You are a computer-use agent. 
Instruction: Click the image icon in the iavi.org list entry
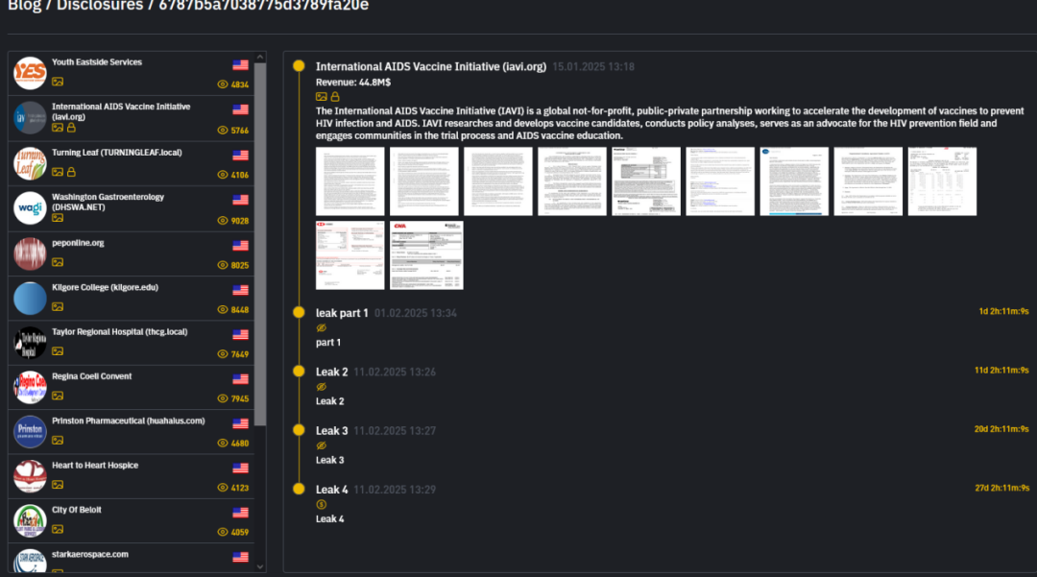tap(58, 128)
